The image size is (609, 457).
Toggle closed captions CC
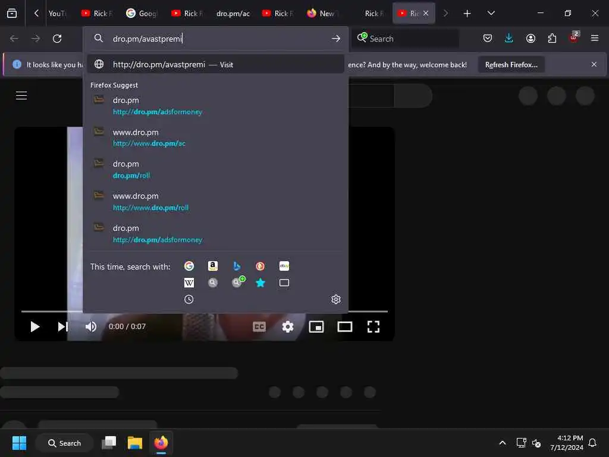click(x=259, y=327)
